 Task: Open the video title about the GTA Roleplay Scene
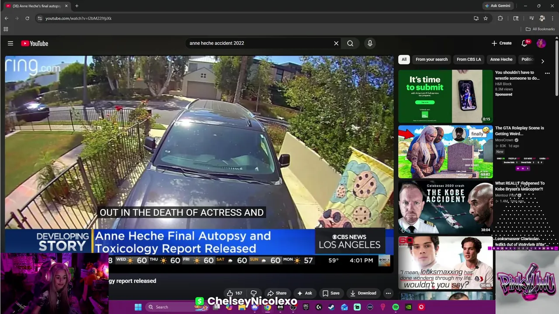(519, 131)
